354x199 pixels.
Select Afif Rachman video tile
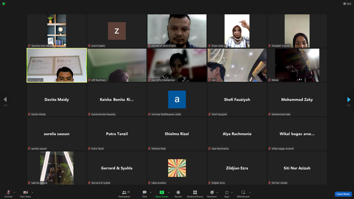[x=117, y=65]
